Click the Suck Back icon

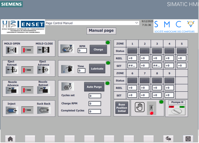[x=44, y=110]
